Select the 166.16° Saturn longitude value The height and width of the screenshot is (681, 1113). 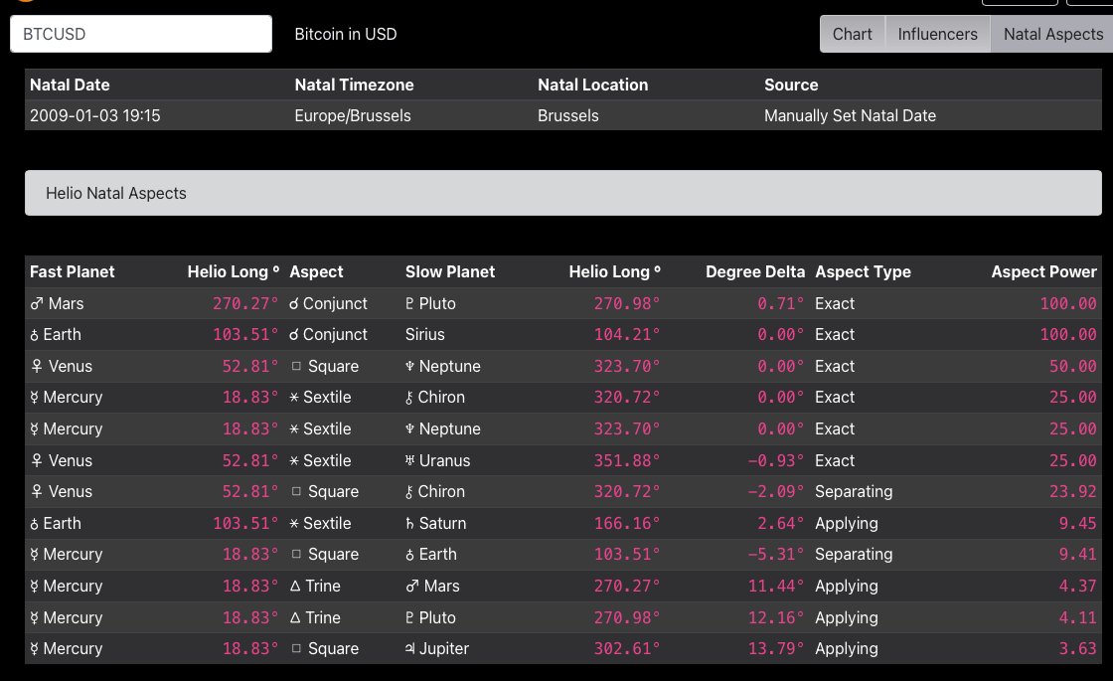click(627, 523)
